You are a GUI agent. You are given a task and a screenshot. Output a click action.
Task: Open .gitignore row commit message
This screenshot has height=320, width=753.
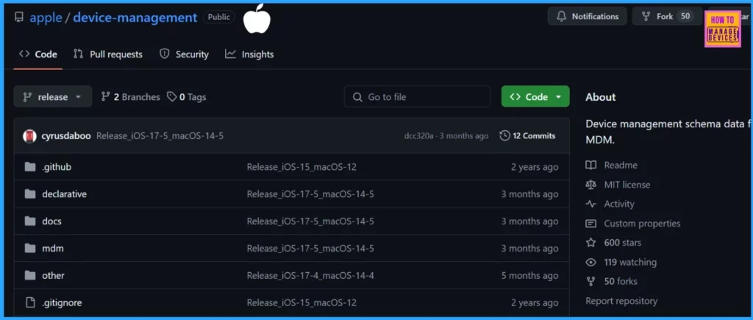pos(301,302)
